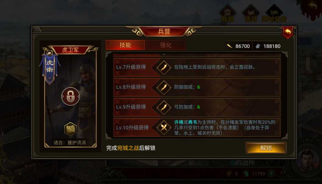The width and height of the screenshot is (322, 184).
Task: Switch to the 强化 tab
Action: [166, 45]
